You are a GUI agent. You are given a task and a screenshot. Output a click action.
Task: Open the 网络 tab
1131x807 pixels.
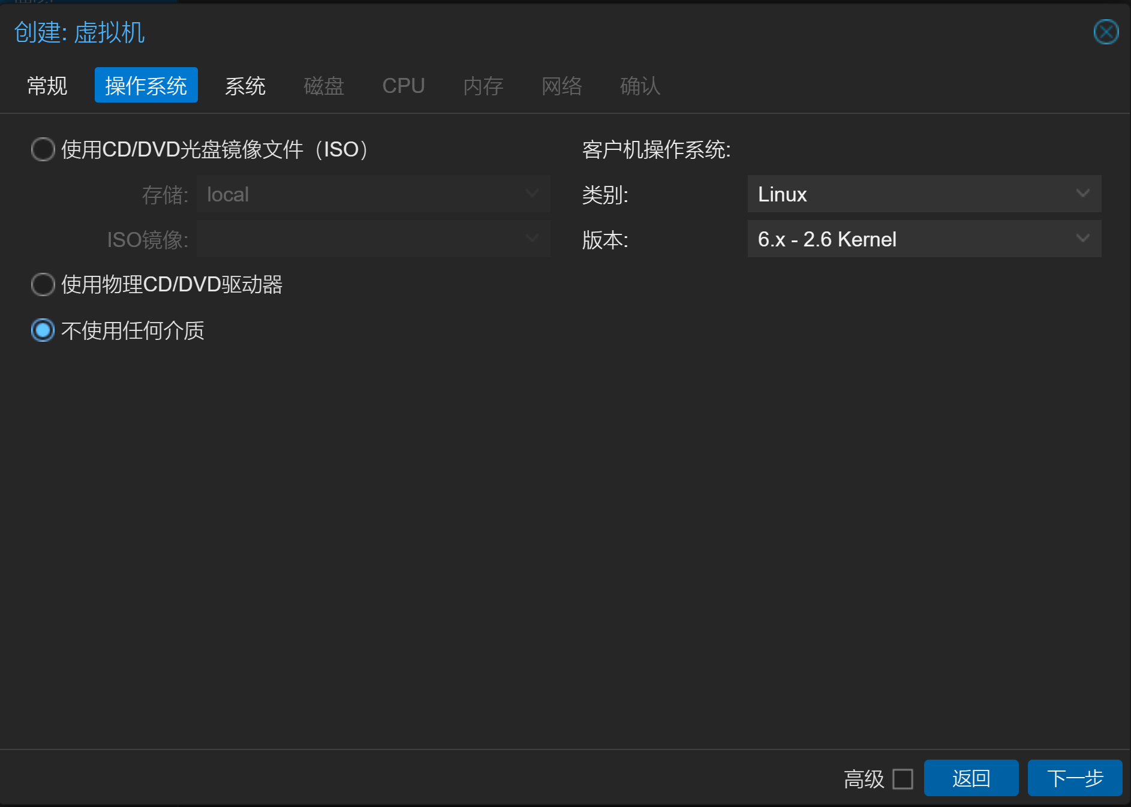click(561, 86)
